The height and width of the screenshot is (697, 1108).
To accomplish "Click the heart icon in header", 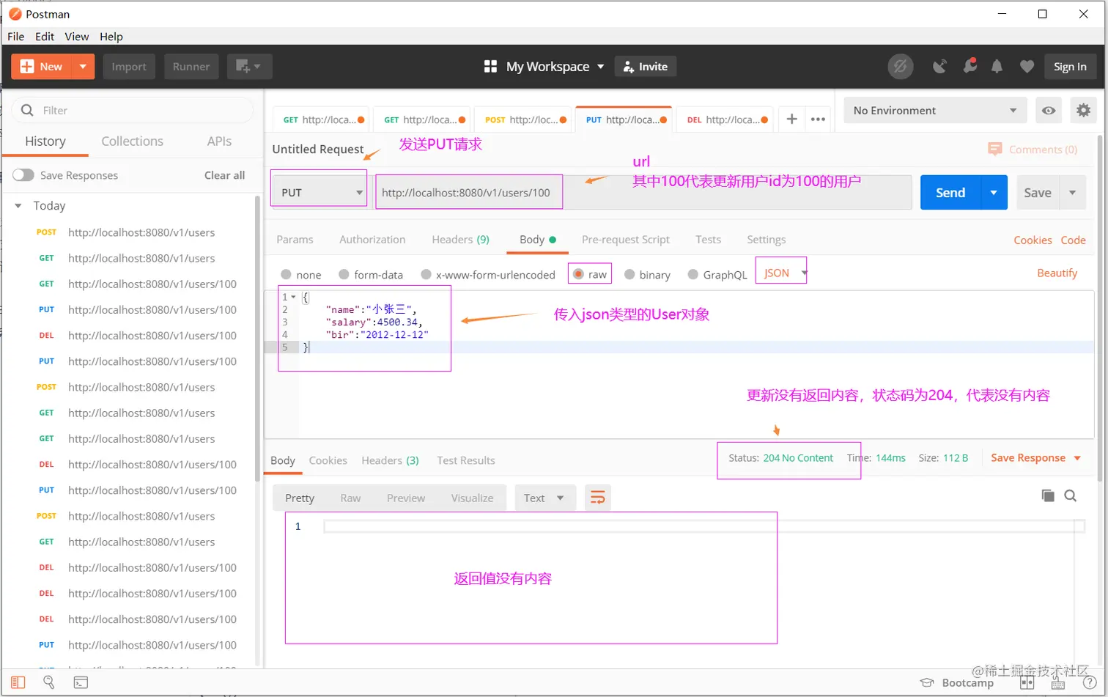I will click(x=1027, y=67).
